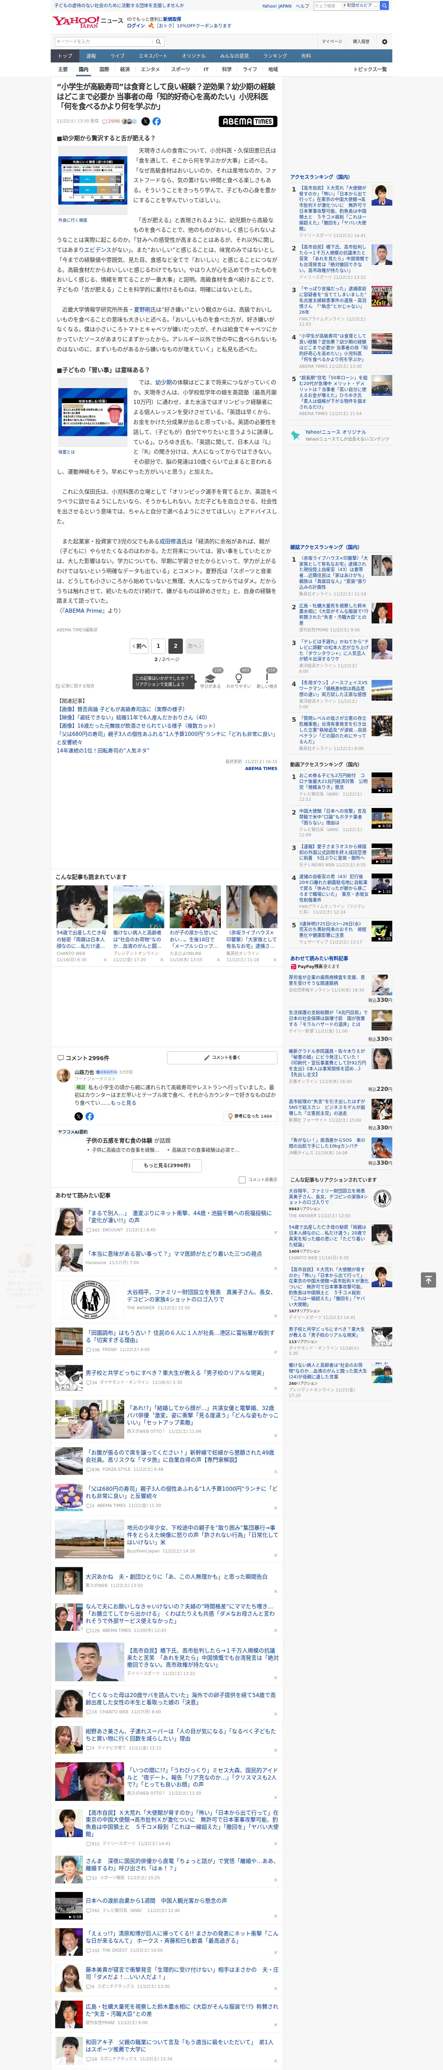Click the ABEMA TIMES logo

pos(248,121)
